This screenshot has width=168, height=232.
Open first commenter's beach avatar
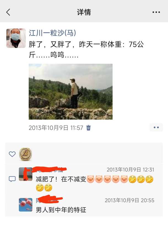coord(26,174)
